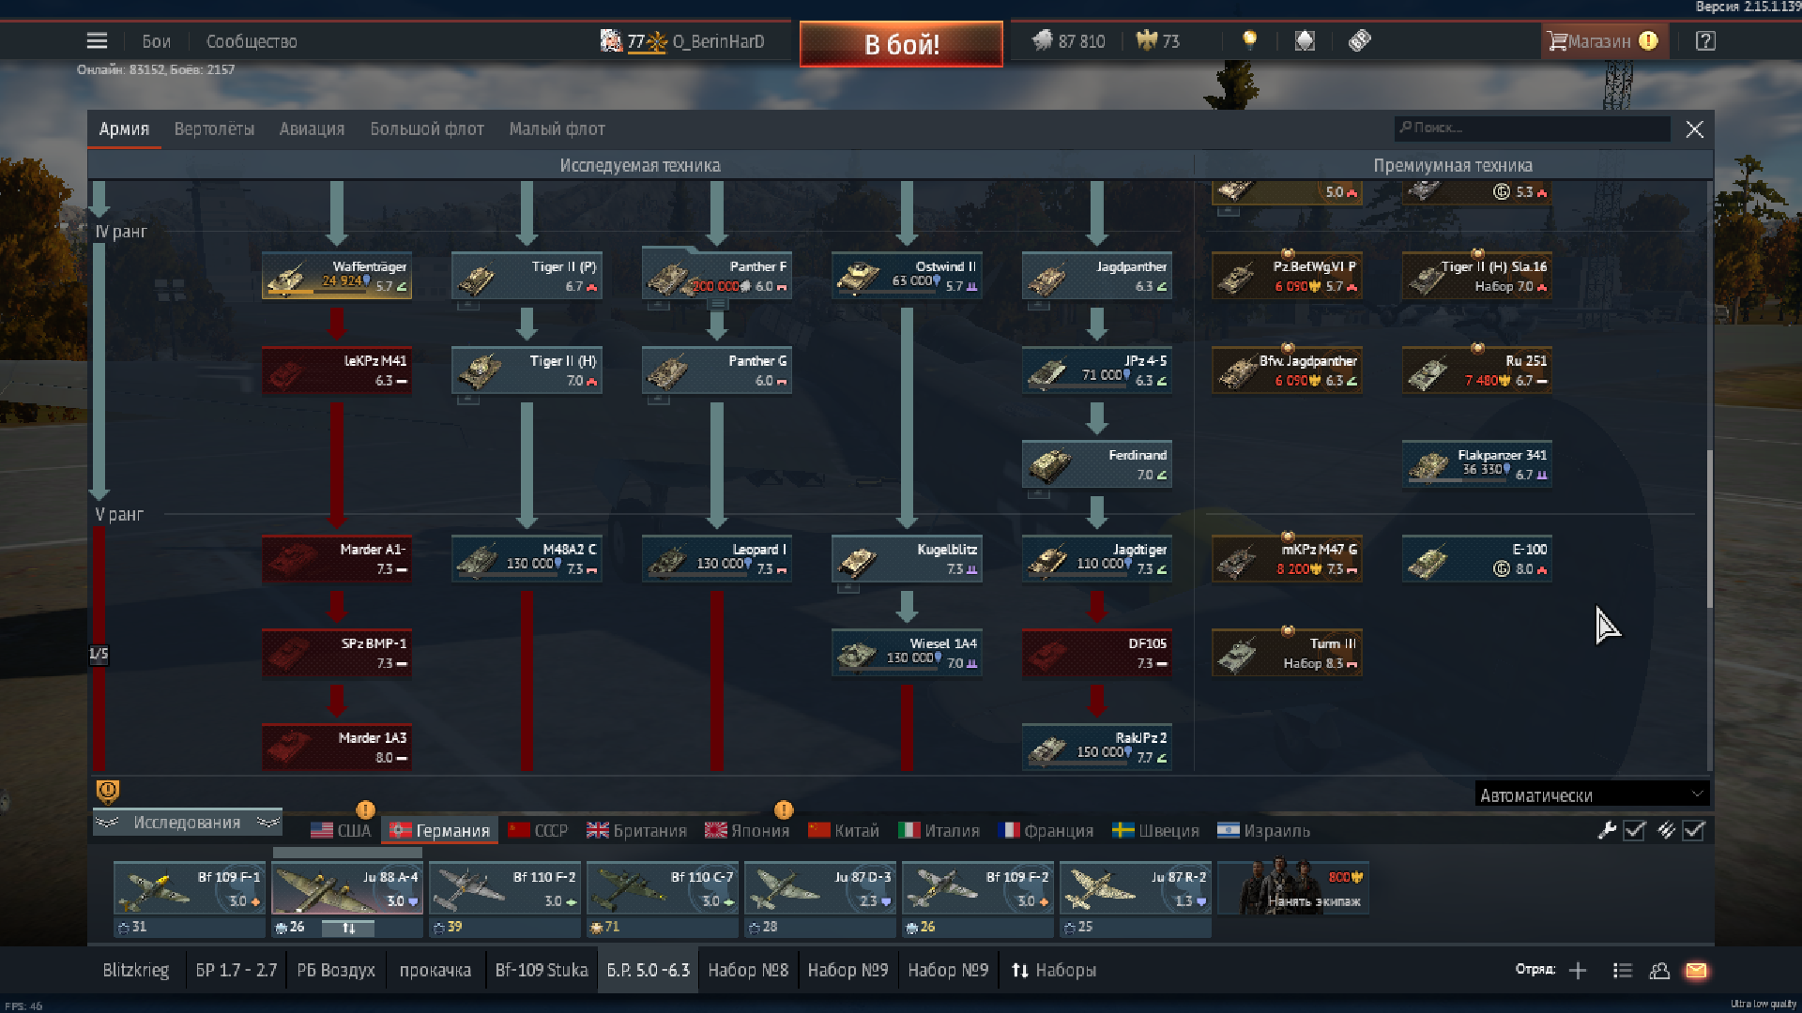The image size is (1802, 1013).
Task: Select the Швеция nation tab
Action: (x=1156, y=830)
